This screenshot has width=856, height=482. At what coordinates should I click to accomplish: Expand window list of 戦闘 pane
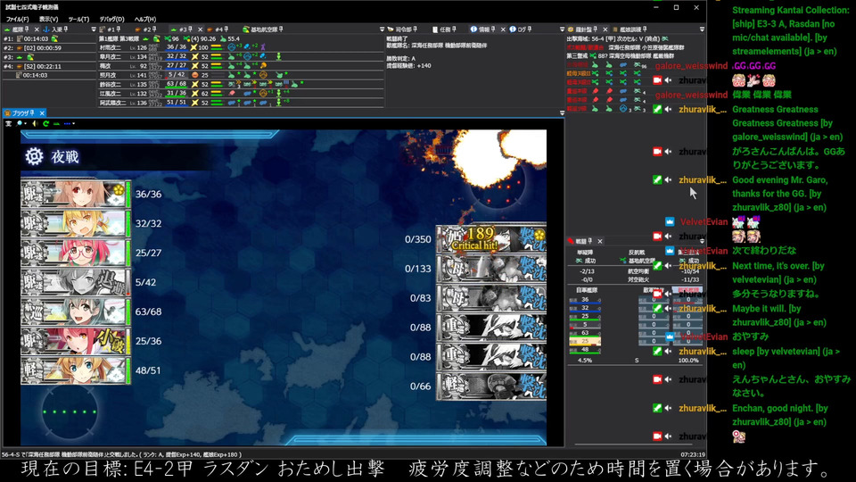(x=702, y=241)
